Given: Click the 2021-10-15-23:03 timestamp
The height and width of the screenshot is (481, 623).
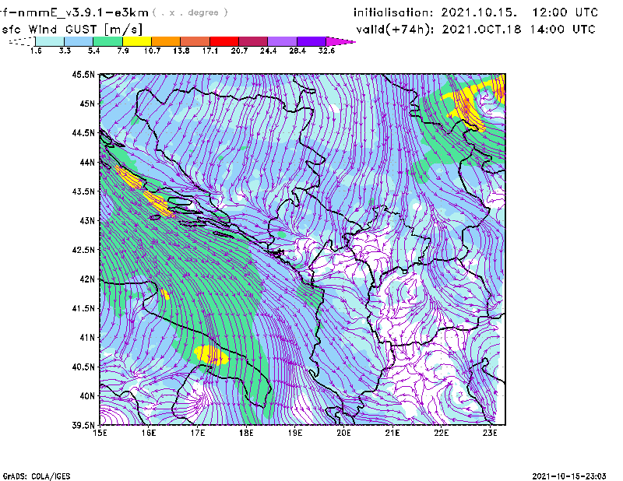Looking at the screenshot, I should [572, 475].
